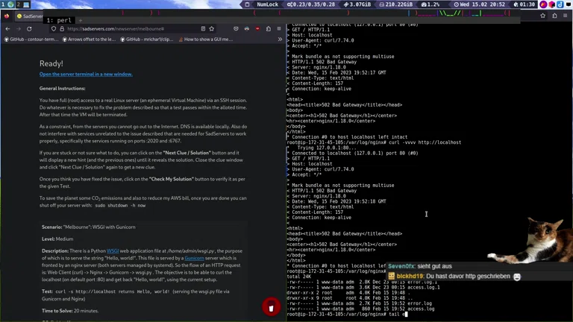The image size is (573, 322).
Task: Open the extensions puzzle-piece menu
Action: [x=269, y=28]
